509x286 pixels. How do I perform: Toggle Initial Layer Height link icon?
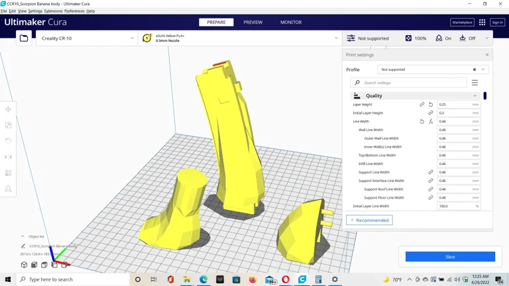[x=431, y=113]
